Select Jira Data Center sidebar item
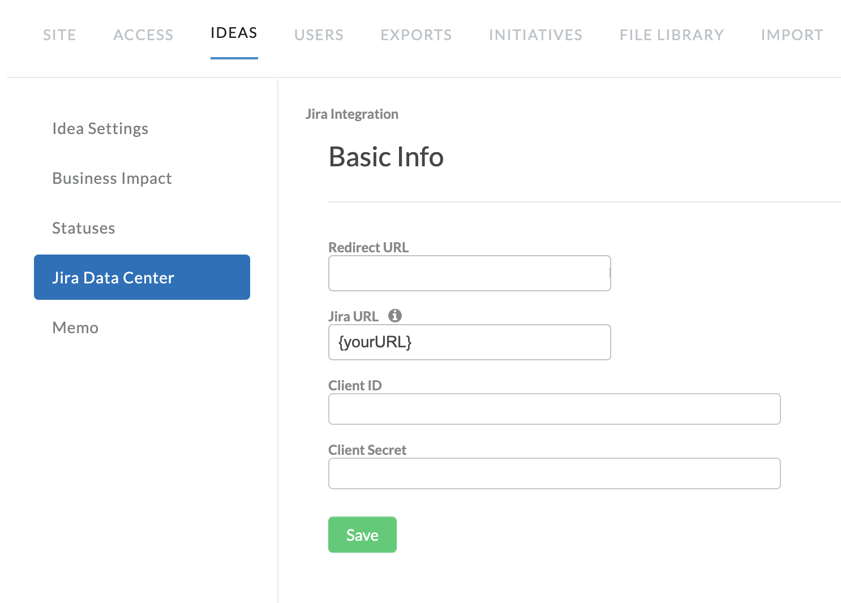This screenshot has height=603, width=841. [142, 277]
